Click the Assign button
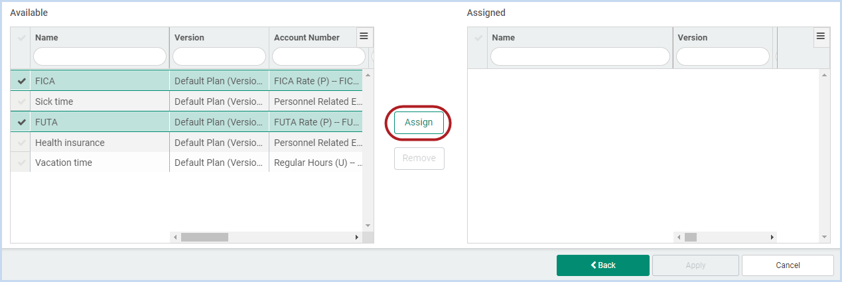 [x=419, y=123]
